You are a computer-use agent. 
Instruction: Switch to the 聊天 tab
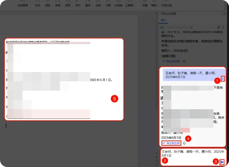(163, 20)
